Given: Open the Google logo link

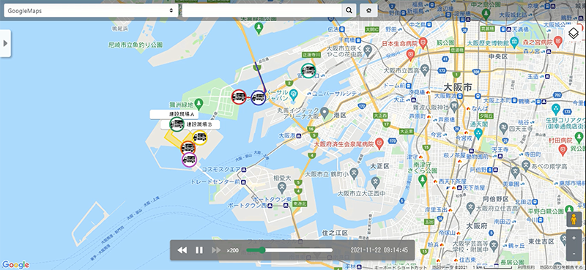Looking at the screenshot, I should (15, 264).
